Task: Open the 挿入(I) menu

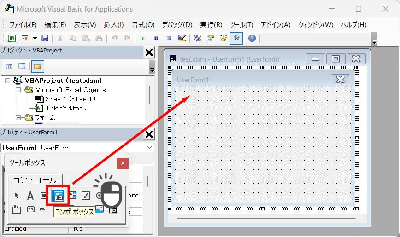Action: coord(114,25)
